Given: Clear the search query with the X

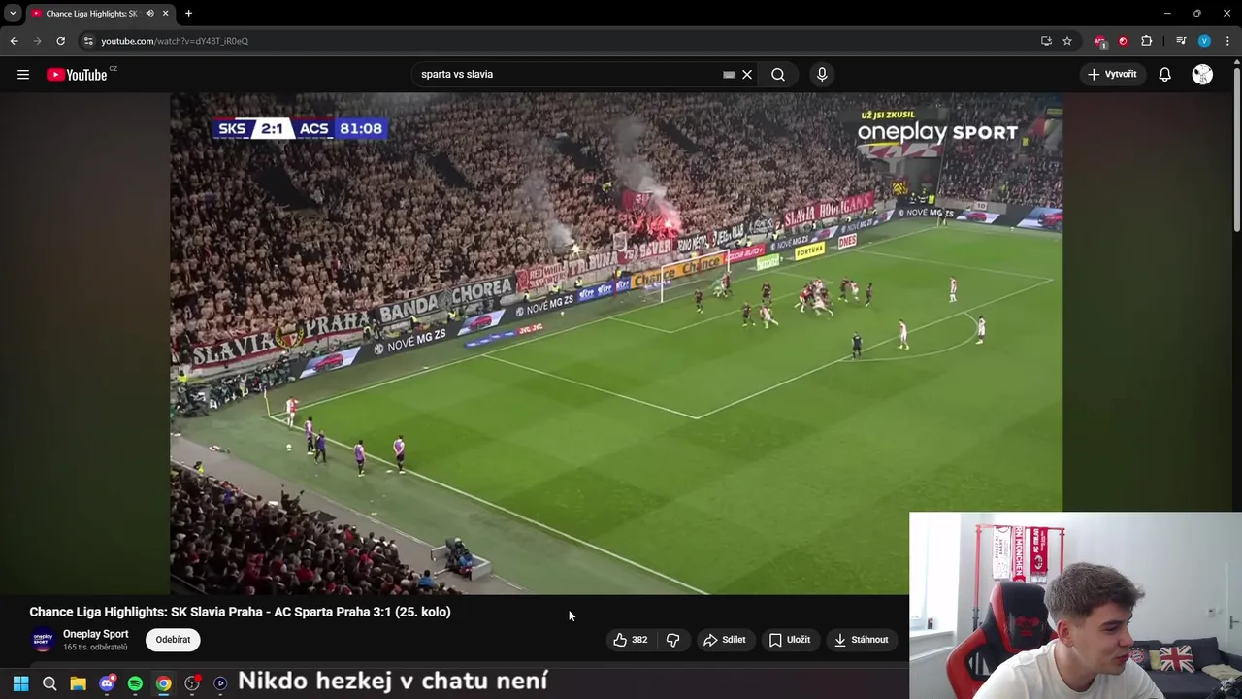Looking at the screenshot, I should click(x=747, y=74).
